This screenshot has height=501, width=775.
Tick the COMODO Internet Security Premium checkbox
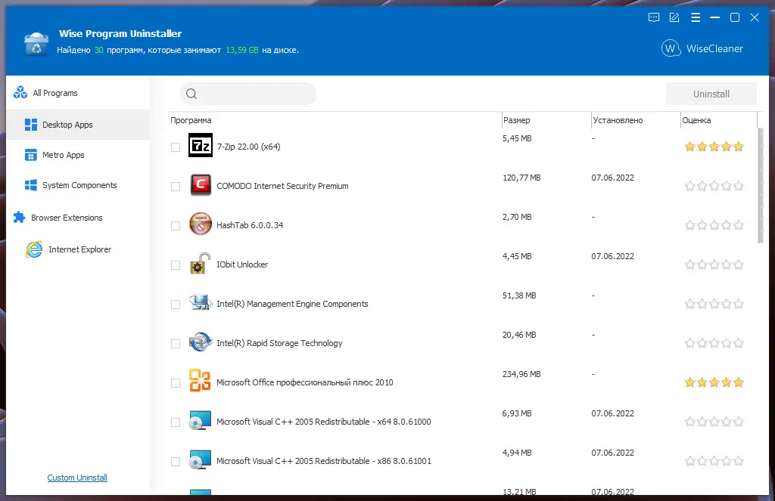pyautogui.click(x=176, y=187)
